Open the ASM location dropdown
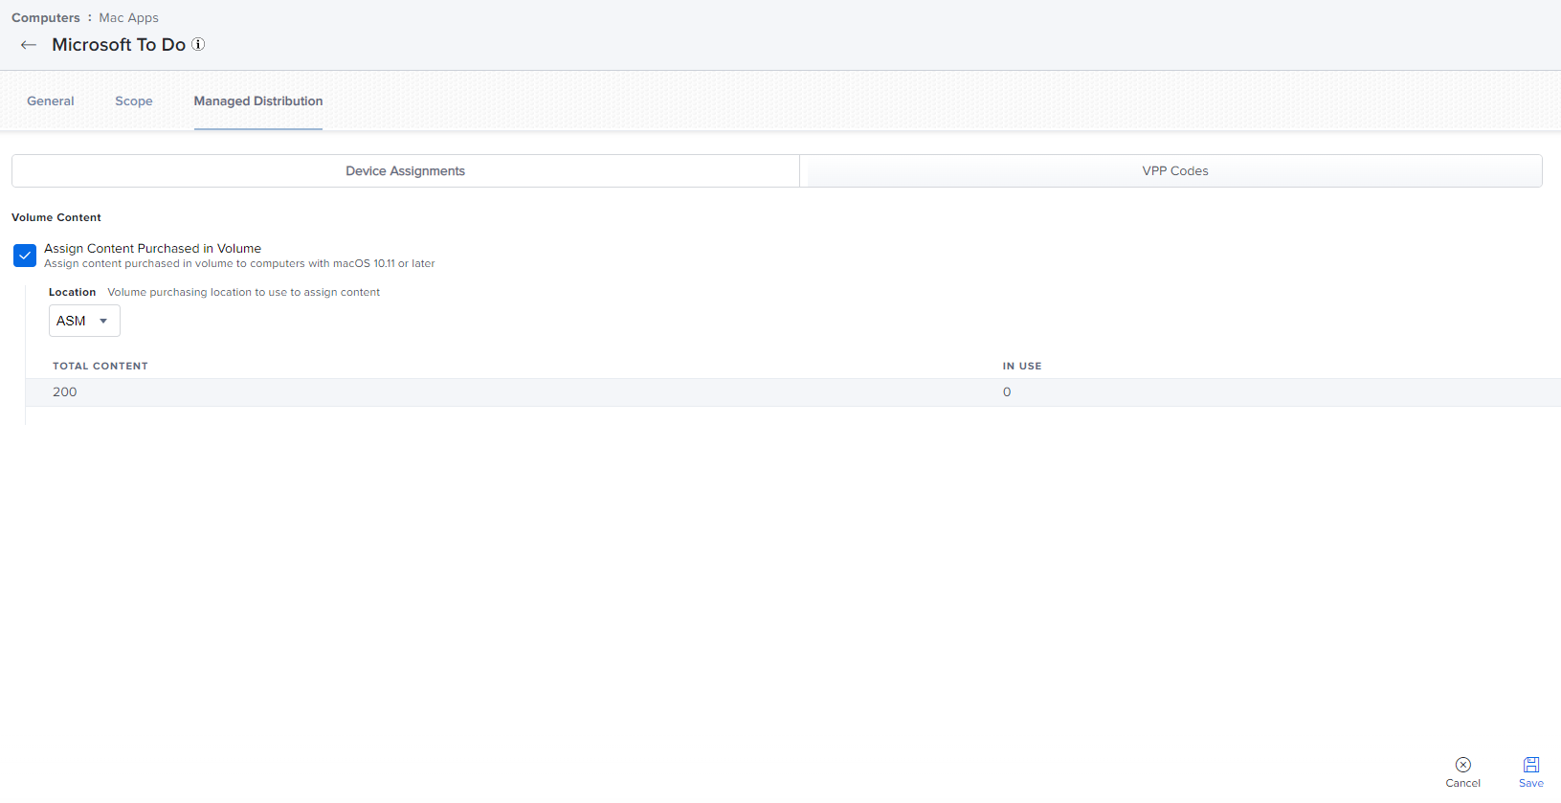This screenshot has height=803, width=1561. (84, 321)
